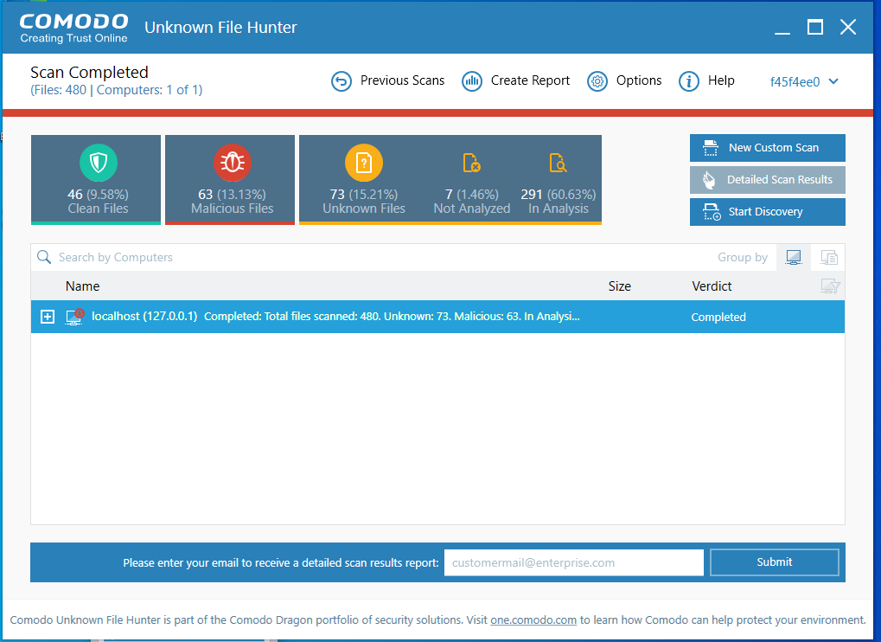Screen dimensions: 881x642
Task: Sort by the Size column header
Action: tap(620, 286)
